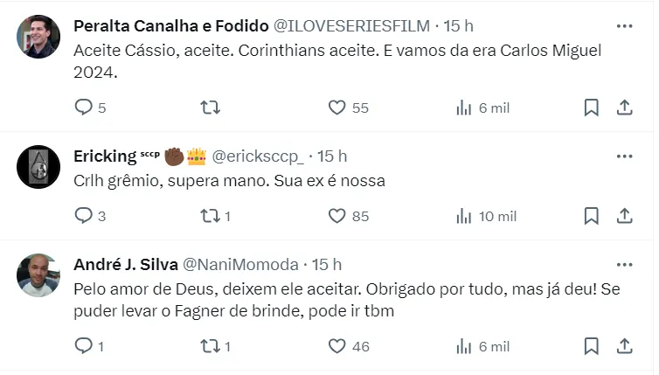
Task: Like Ericking's tweet with 85 likes
Action: pos(337,216)
